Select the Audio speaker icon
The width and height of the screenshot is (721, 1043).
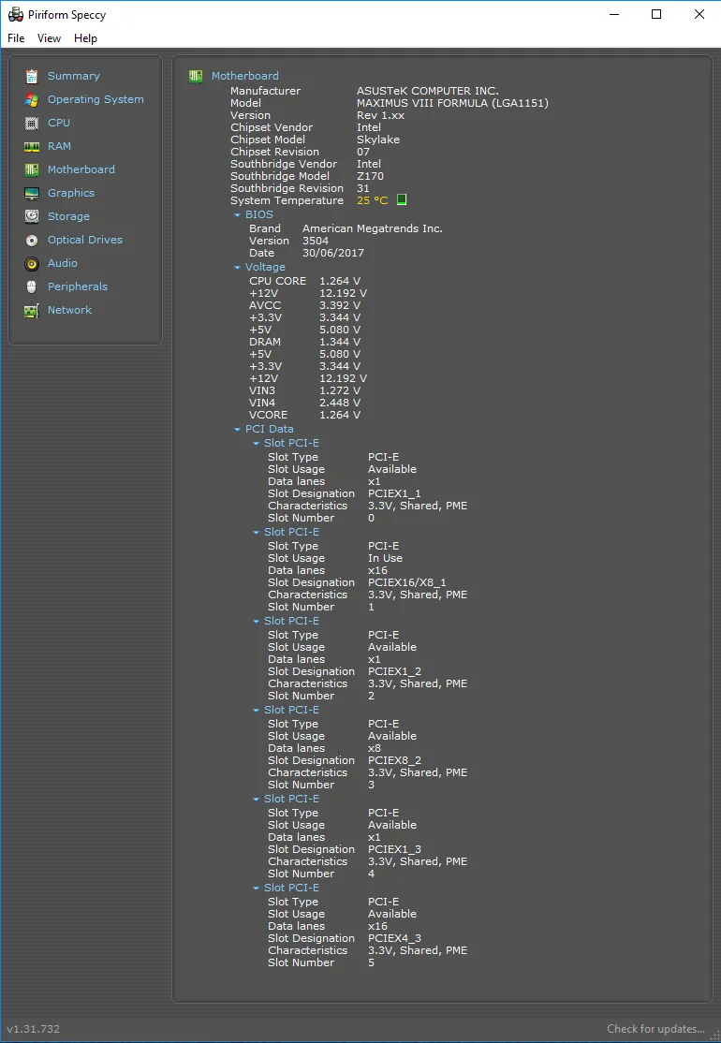[x=31, y=264]
